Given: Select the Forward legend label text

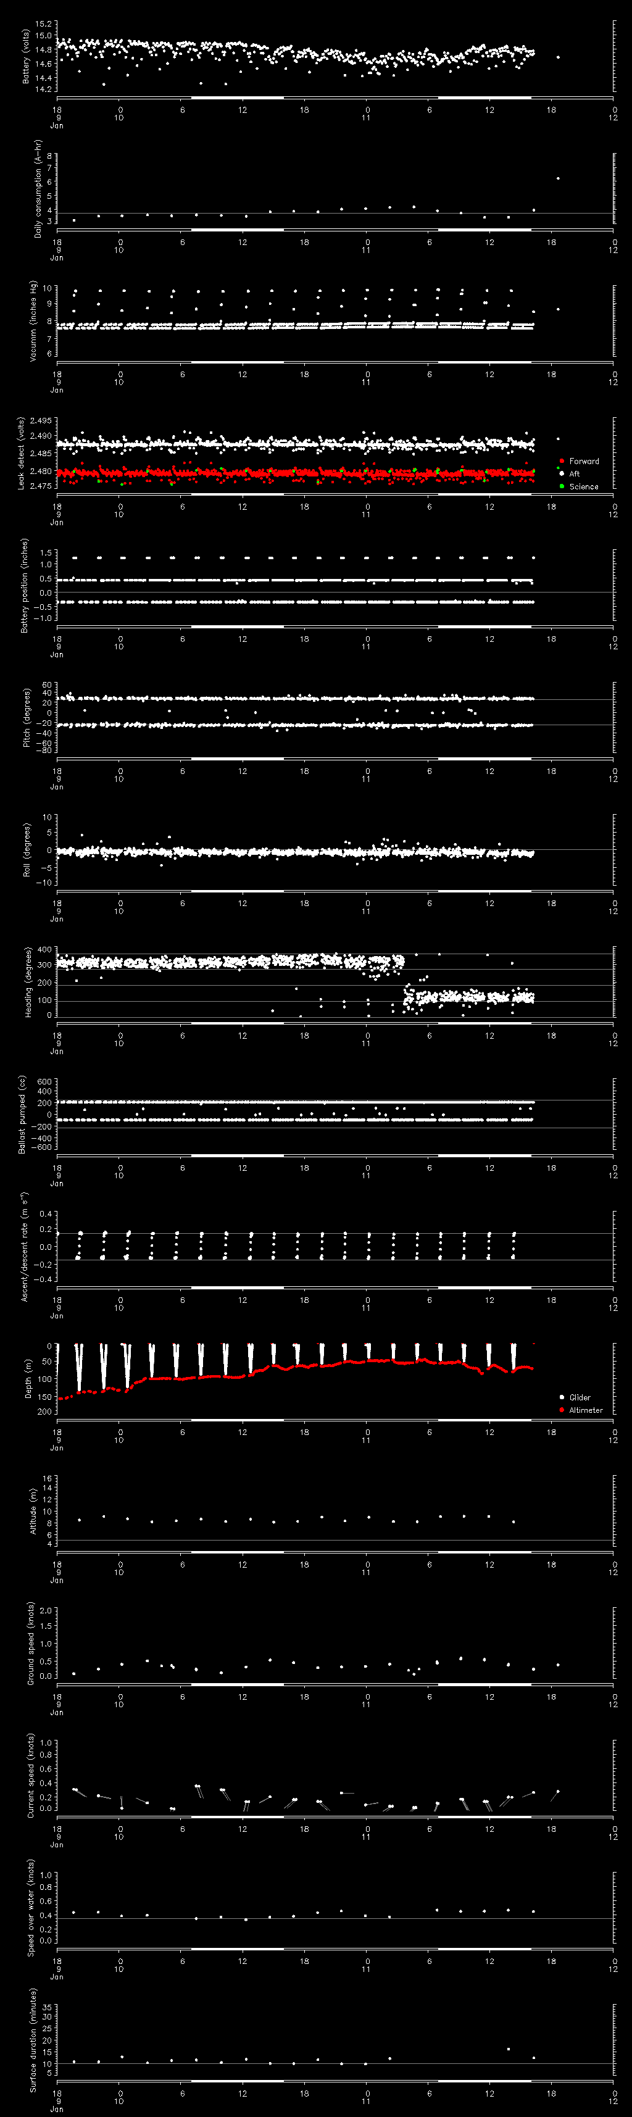Looking at the screenshot, I should 583,461.
